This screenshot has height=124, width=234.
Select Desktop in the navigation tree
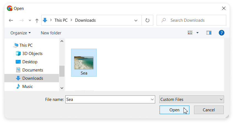tap(30, 62)
